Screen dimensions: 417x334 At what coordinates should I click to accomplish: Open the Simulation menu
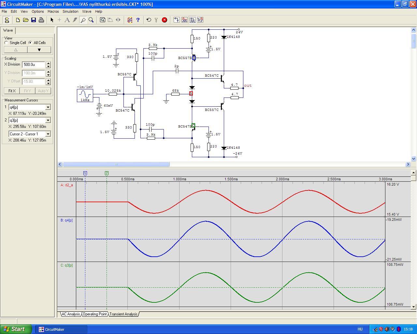(70, 11)
